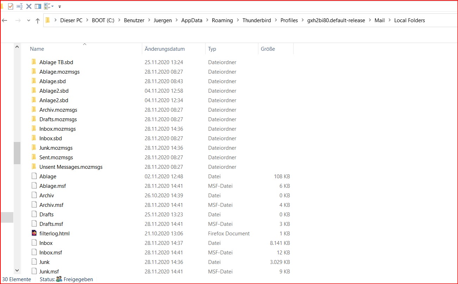Open the view layout options icon
The width and height of the screenshot is (458, 284).
tap(47, 6)
